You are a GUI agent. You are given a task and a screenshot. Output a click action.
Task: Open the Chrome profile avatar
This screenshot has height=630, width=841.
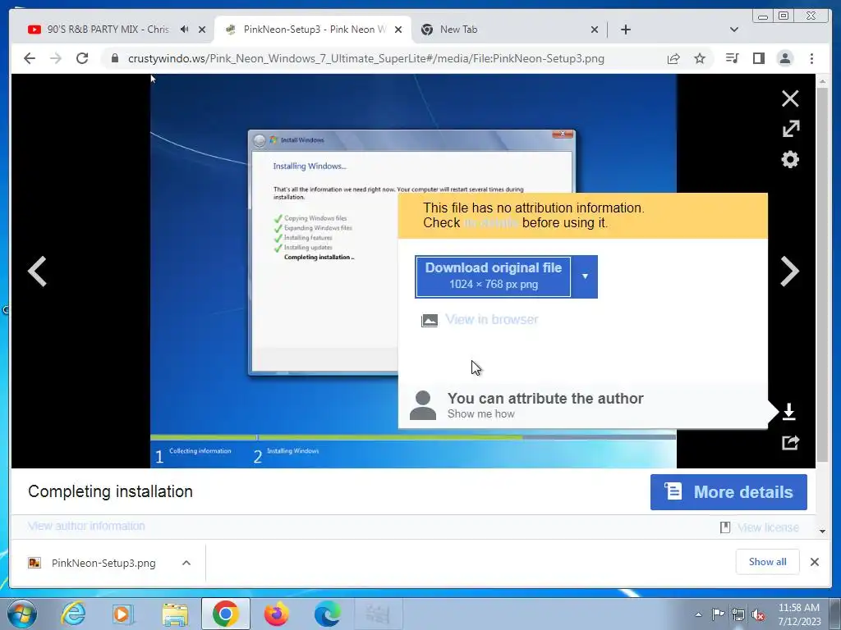(784, 58)
